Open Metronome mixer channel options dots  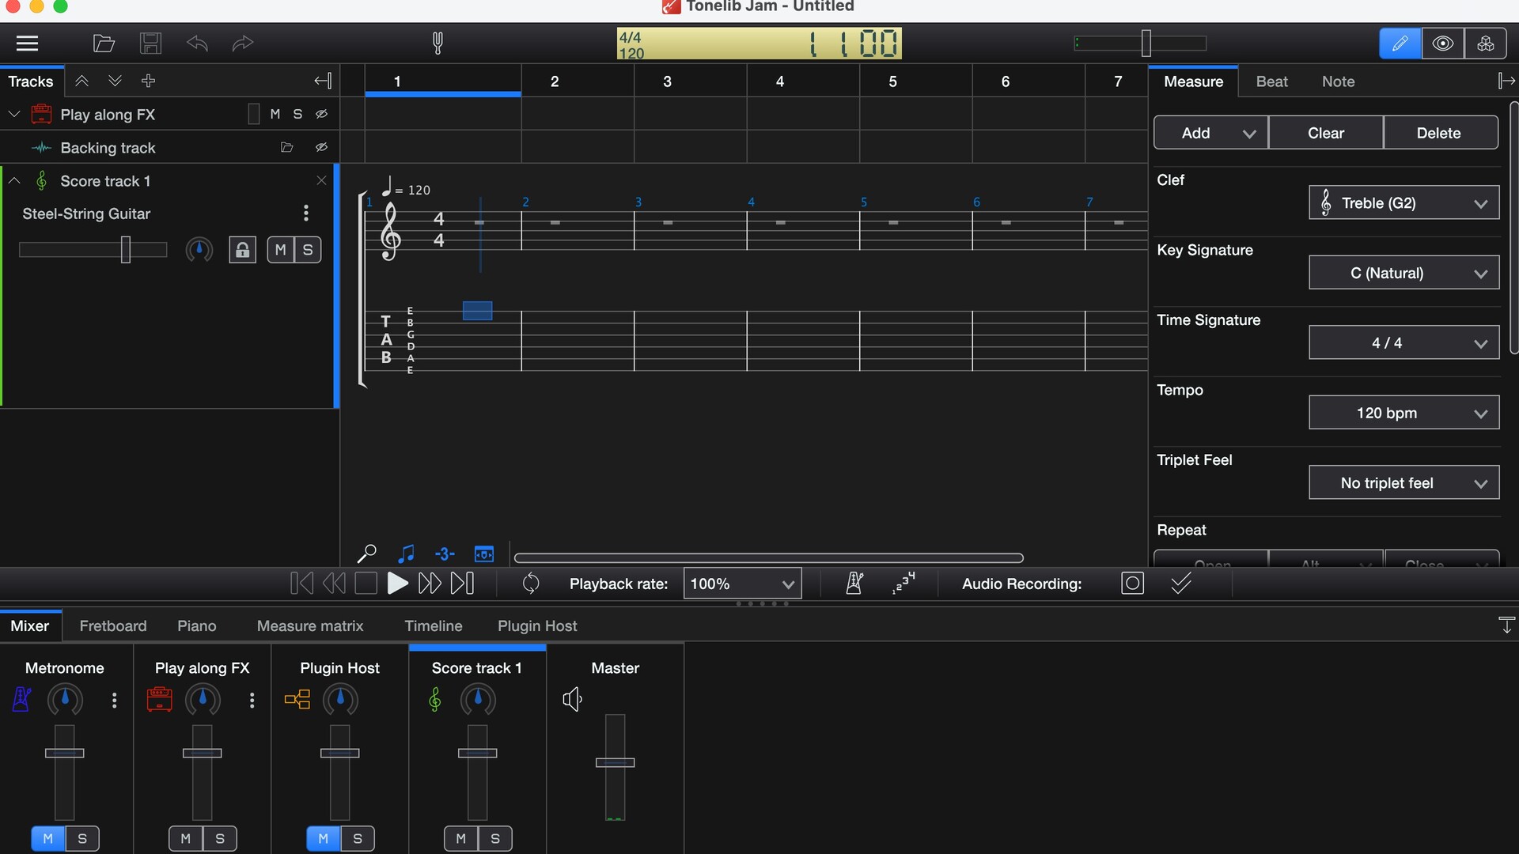click(x=115, y=701)
